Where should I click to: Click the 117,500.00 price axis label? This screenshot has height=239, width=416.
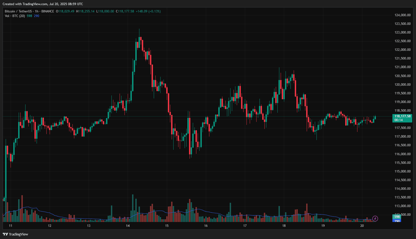(402, 128)
